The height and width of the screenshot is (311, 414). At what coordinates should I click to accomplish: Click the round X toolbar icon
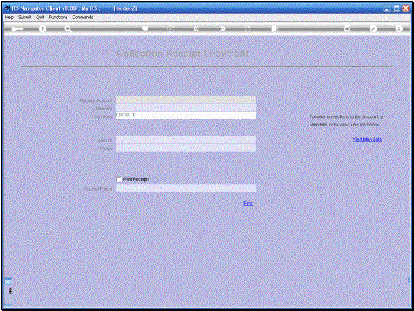tap(399, 29)
